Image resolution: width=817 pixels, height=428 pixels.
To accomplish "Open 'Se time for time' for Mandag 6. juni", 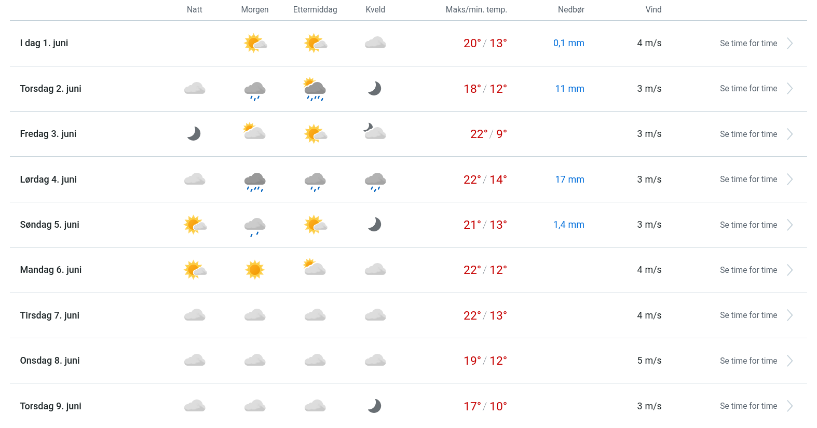I will pyautogui.click(x=748, y=270).
